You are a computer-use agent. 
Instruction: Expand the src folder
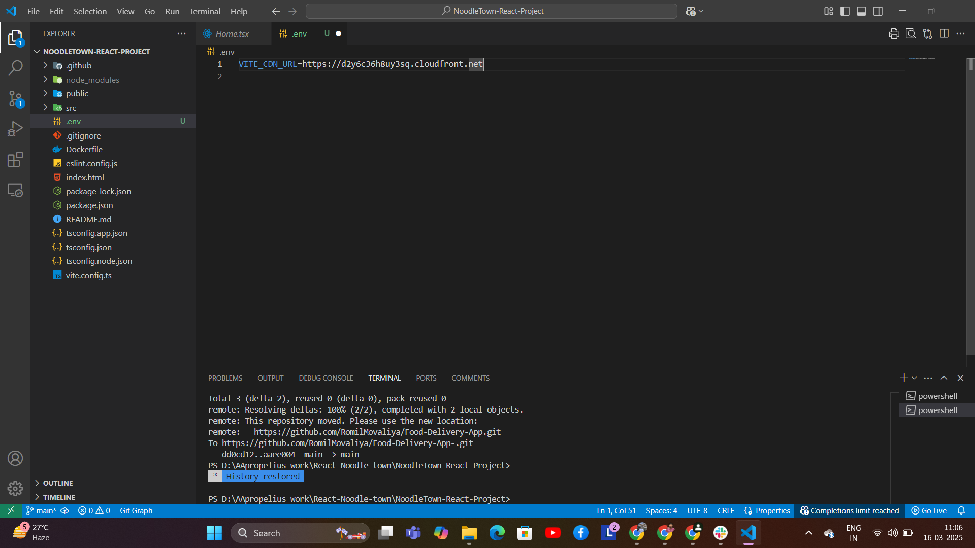pyautogui.click(x=71, y=108)
